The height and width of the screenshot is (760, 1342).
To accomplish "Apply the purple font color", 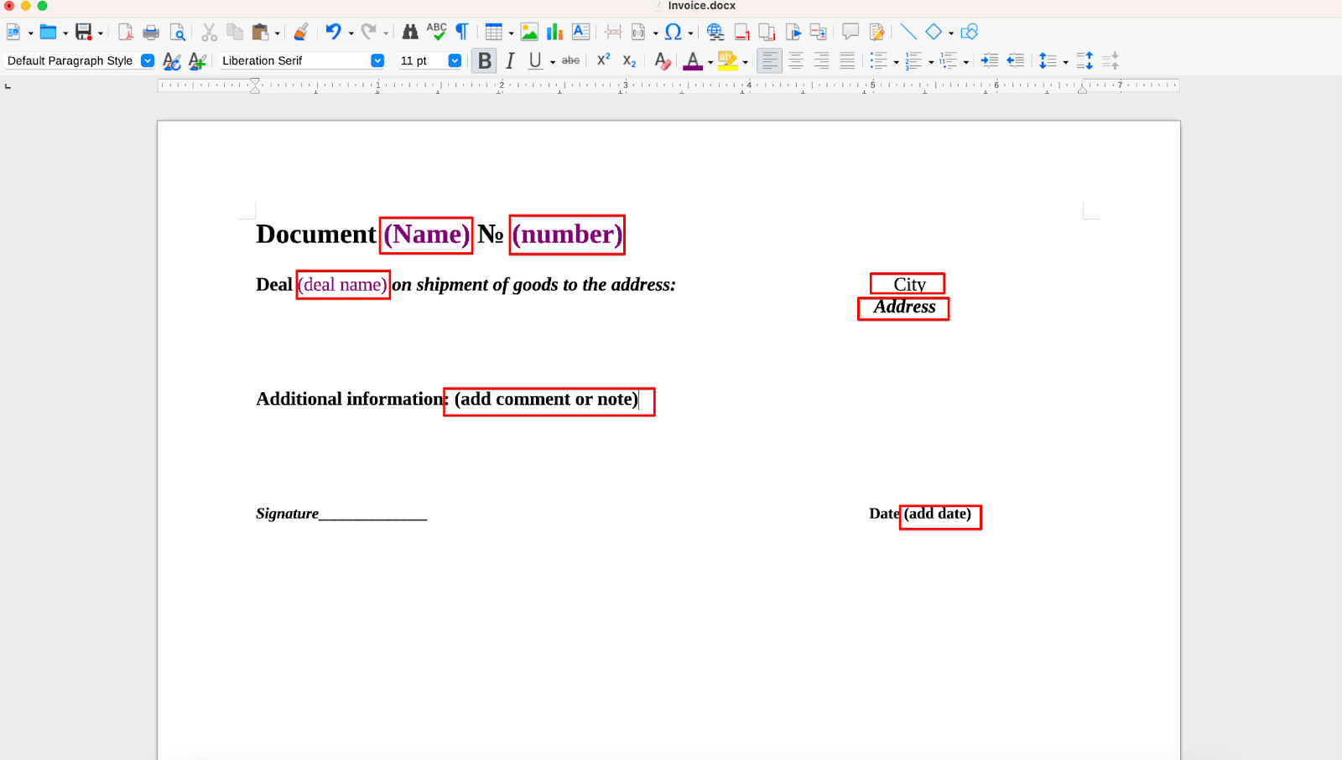I will pyautogui.click(x=692, y=61).
